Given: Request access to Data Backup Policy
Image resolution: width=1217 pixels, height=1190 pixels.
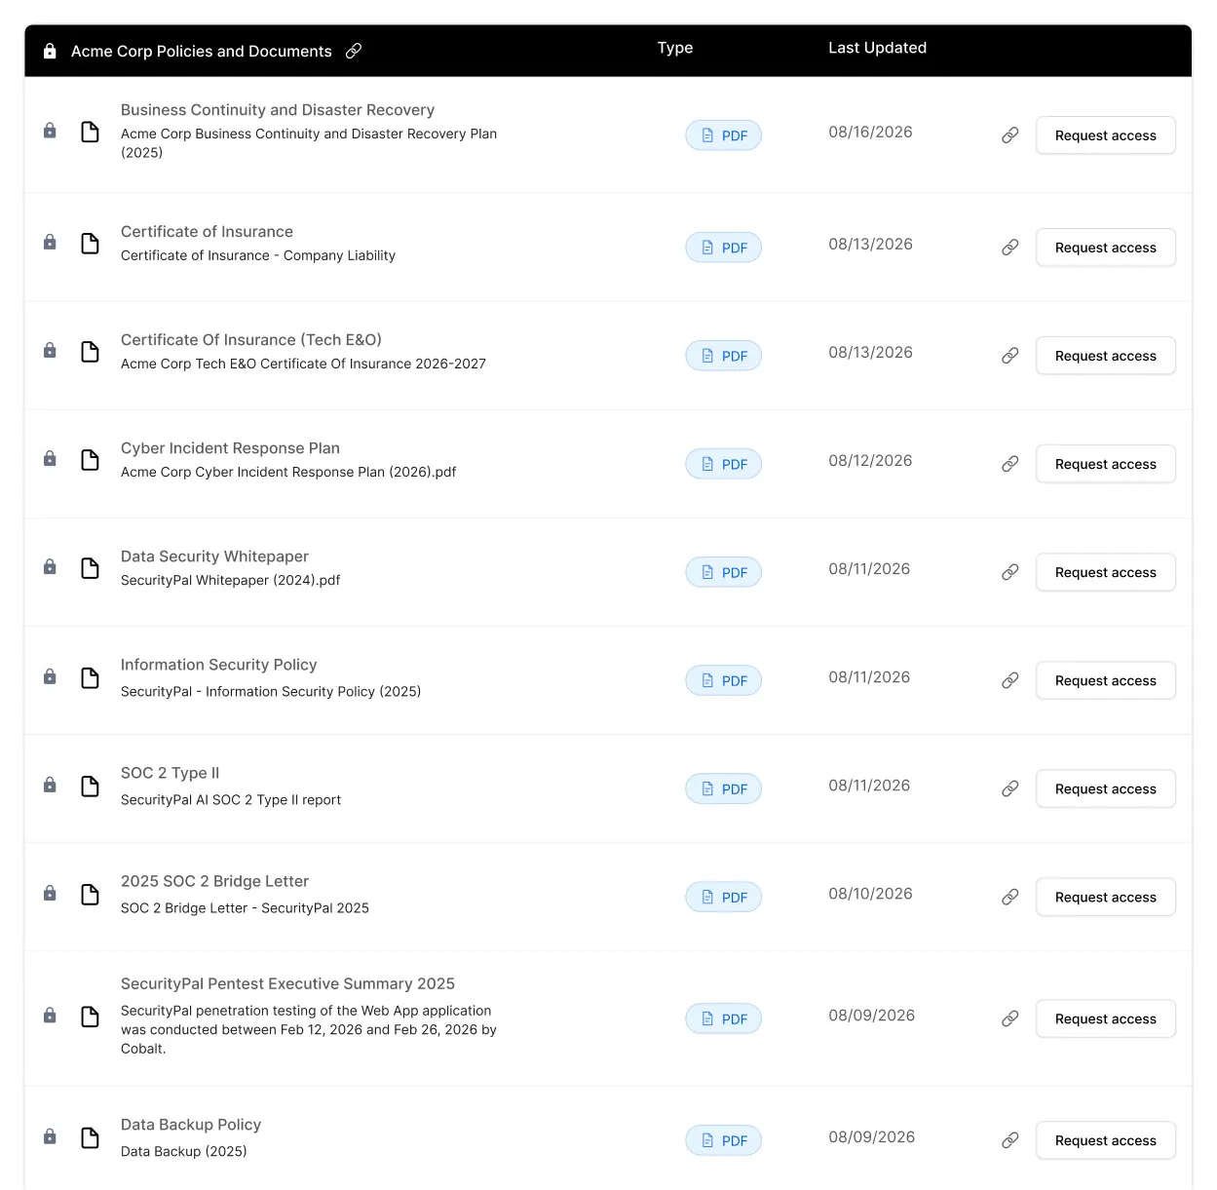Looking at the screenshot, I should 1106,1140.
